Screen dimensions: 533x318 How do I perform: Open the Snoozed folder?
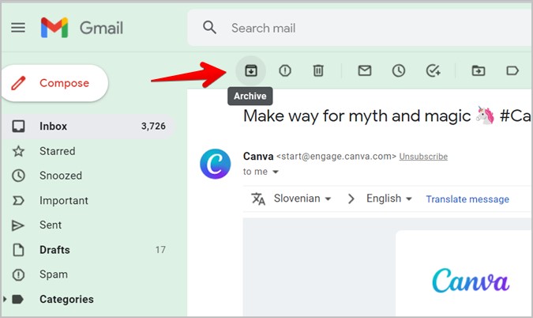pyautogui.click(x=88, y=176)
